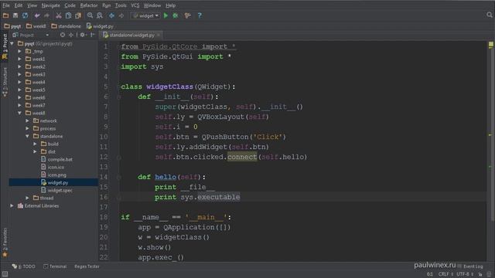
Task: Open Find with the magnifier icon
Action: [x=90, y=15]
